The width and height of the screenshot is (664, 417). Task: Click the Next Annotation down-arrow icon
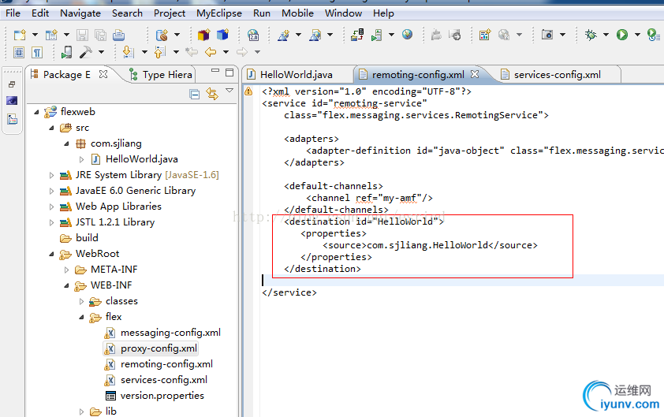[x=128, y=52]
